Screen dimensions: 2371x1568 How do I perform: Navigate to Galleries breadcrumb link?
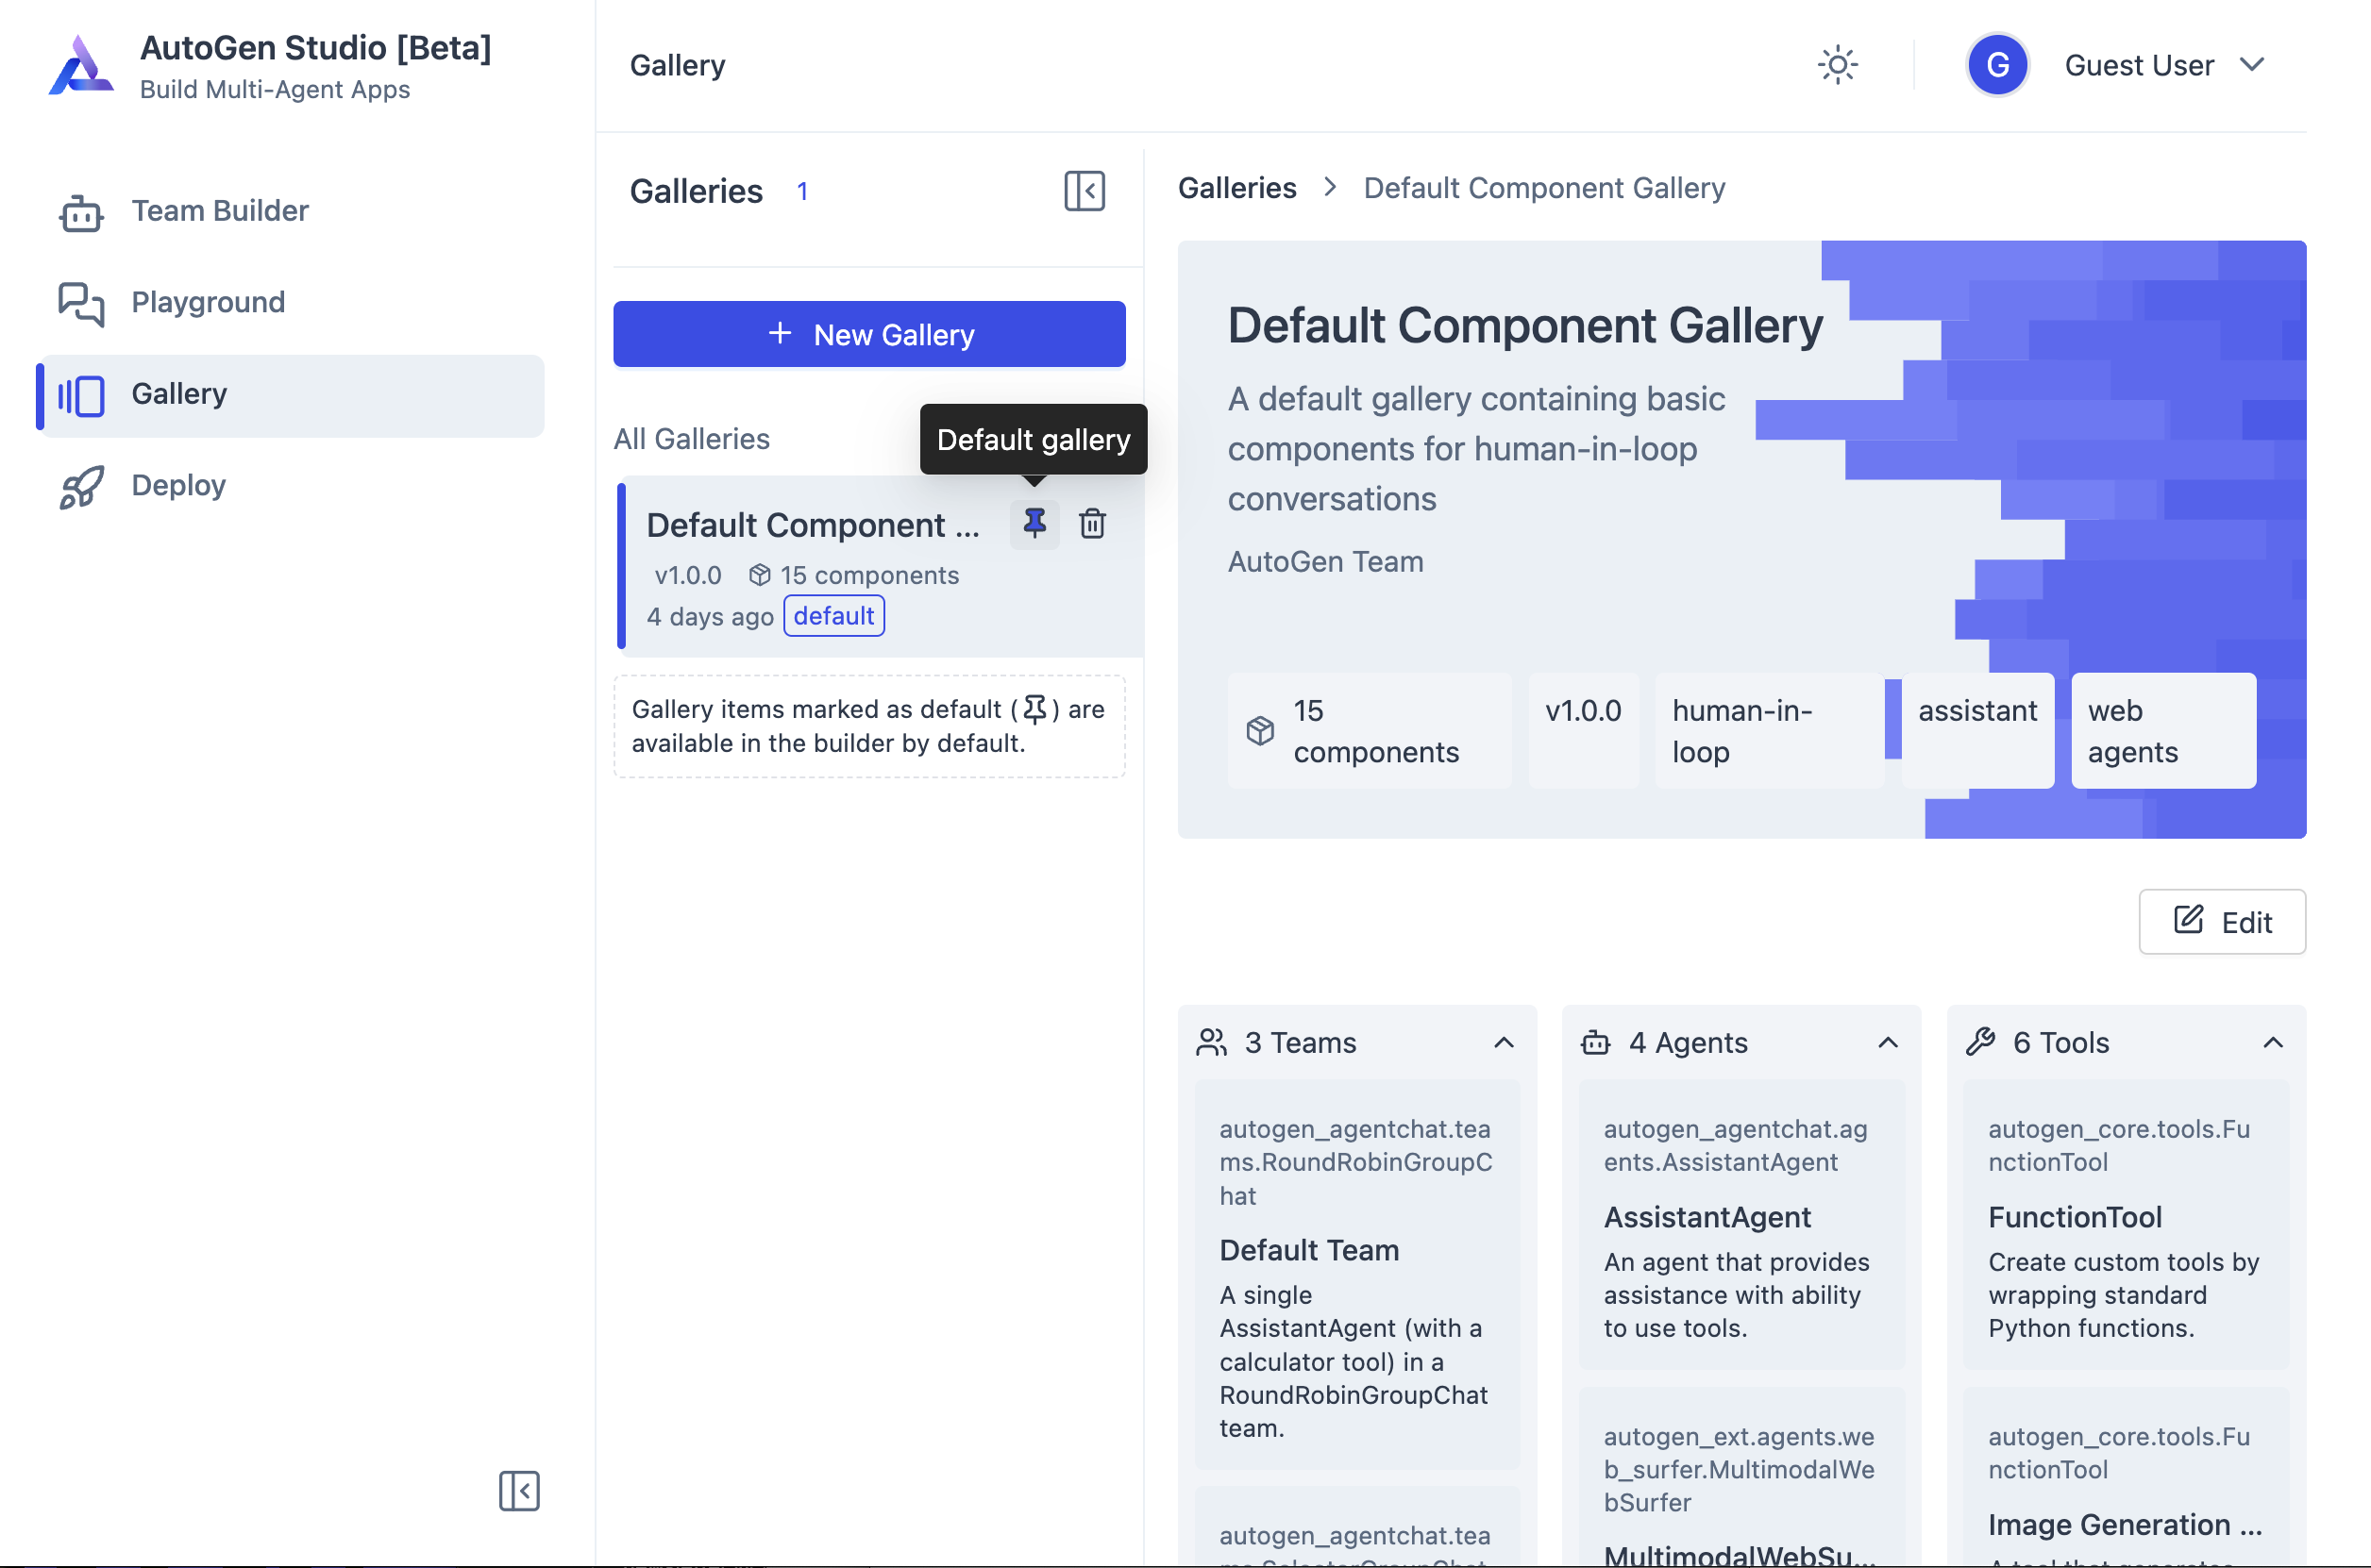coord(1237,188)
